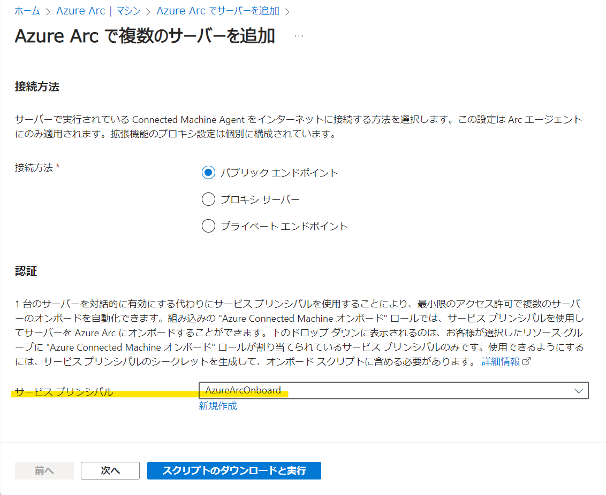Select the プロキシ サーバー radio option
Image resolution: width=606 pixels, height=495 pixels.
pyautogui.click(x=208, y=199)
